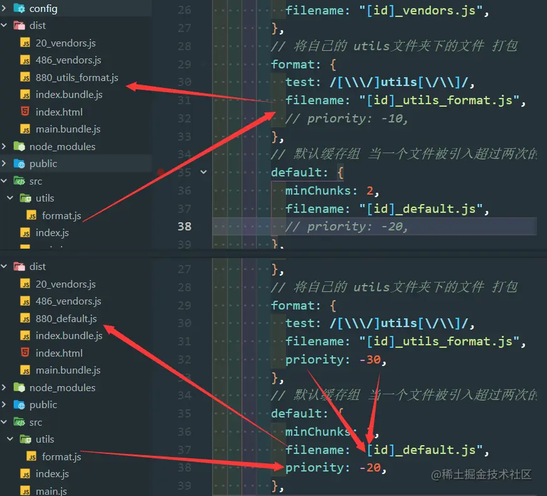Click the HTML5 icon of index.html in the upper explorer
The height and width of the screenshot is (496, 547).
[25, 112]
